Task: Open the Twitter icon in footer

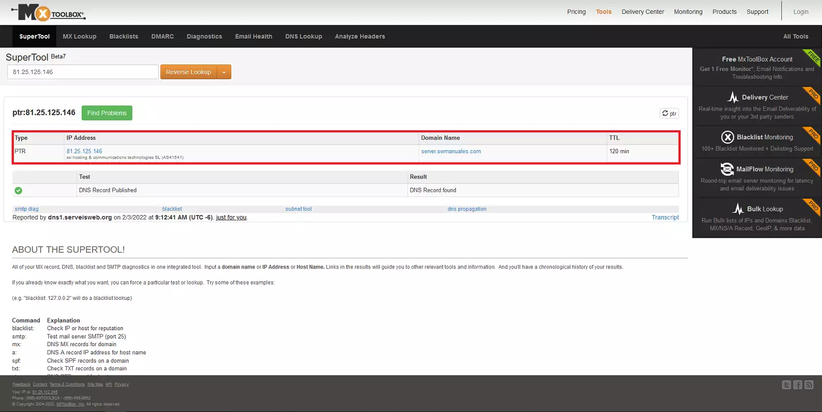Action: click(x=786, y=385)
